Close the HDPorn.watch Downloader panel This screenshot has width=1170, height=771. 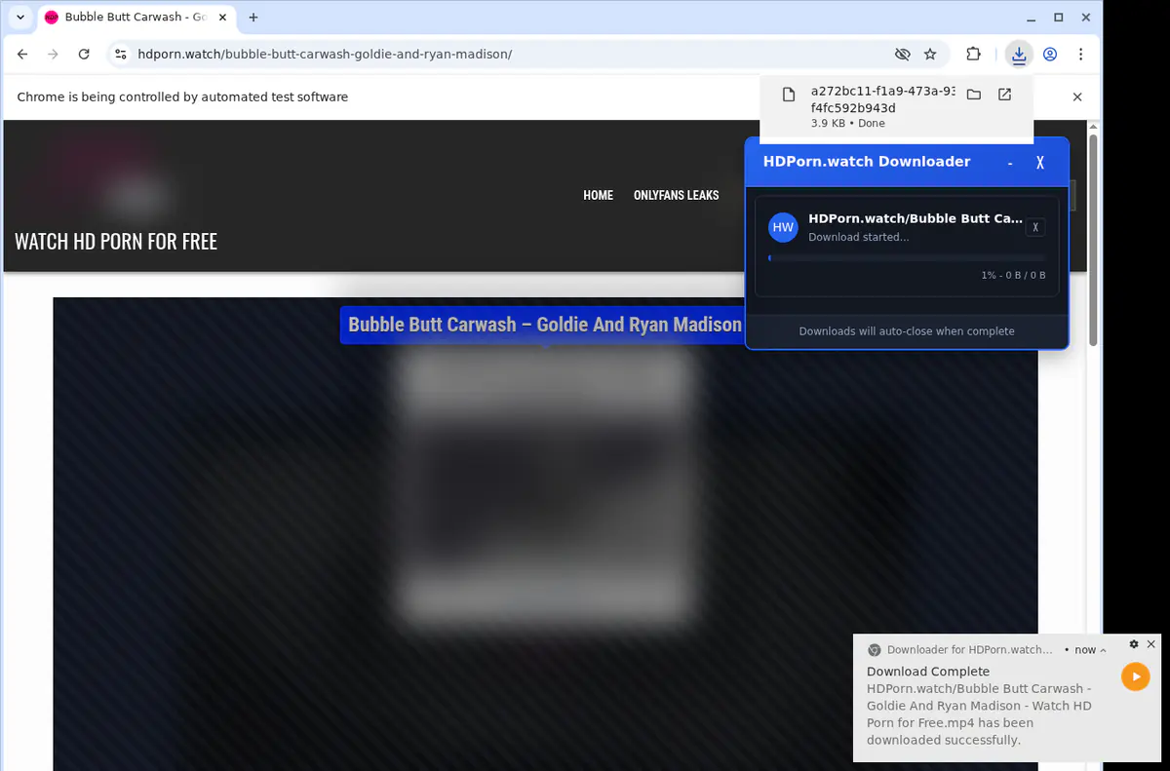tap(1040, 163)
